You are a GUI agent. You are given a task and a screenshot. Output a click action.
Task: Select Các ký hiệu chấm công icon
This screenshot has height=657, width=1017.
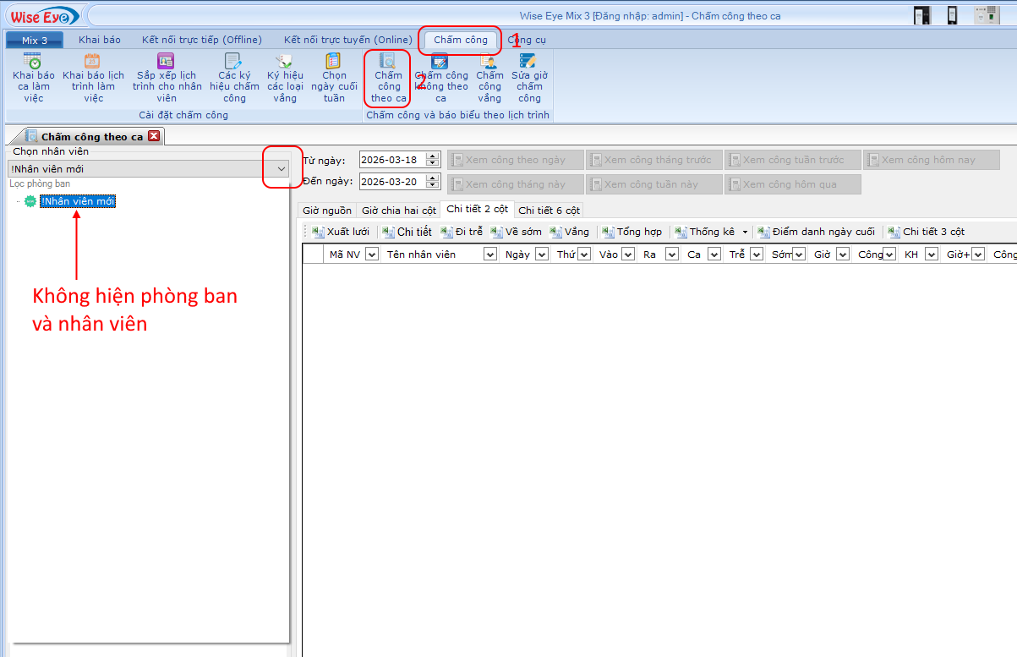pos(234,62)
